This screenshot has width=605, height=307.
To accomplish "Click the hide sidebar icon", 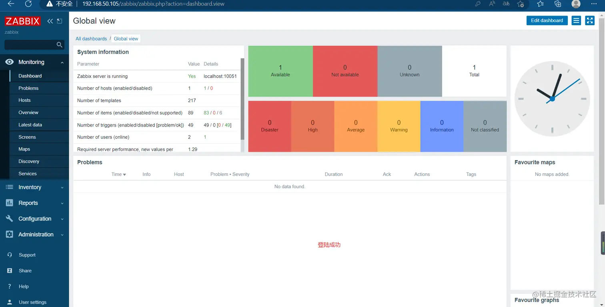I will 60,21.
